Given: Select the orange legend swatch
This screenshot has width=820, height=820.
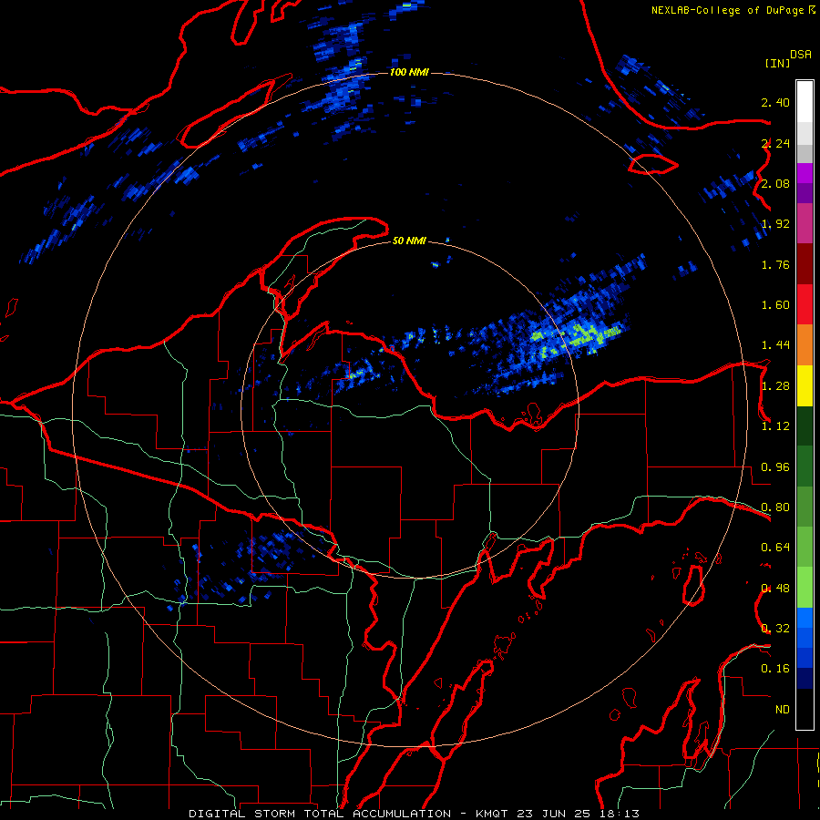Looking at the screenshot, I should (805, 345).
